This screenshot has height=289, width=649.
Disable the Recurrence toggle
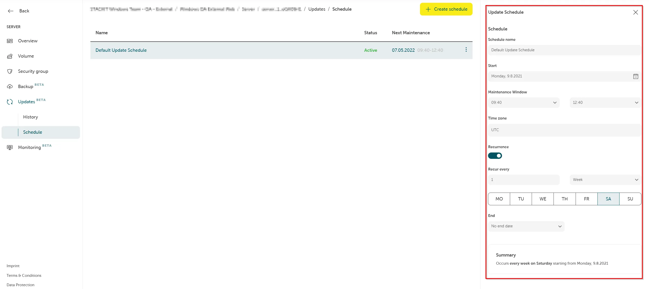495,156
